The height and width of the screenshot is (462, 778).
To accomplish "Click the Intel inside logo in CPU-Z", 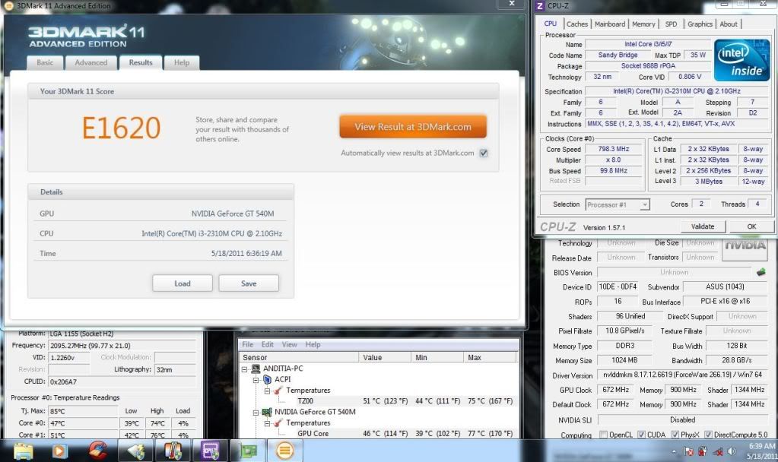I will point(741,61).
